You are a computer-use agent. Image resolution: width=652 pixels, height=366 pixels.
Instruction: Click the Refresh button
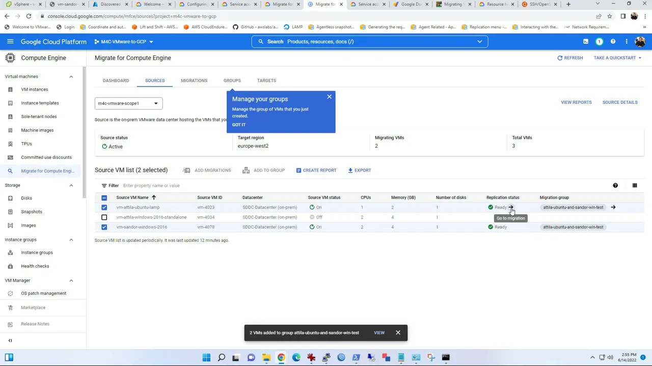[570, 58]
